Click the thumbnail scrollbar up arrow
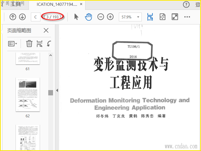The image size is (201, 151). tap(51, 55)
